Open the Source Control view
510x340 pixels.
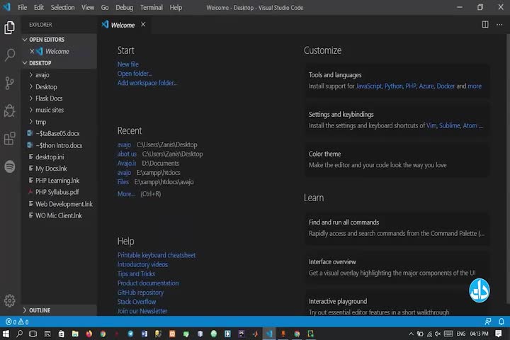pos(10,83)
